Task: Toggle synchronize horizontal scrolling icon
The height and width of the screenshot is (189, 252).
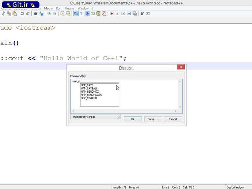Action: tap(68, 13)
